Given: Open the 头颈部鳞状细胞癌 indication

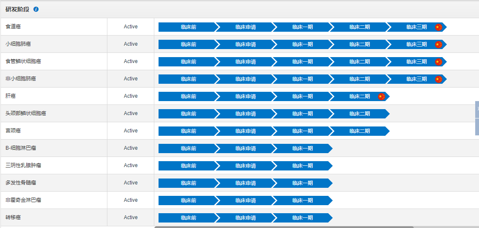Looking at the screenshot, I should [26, 113].
